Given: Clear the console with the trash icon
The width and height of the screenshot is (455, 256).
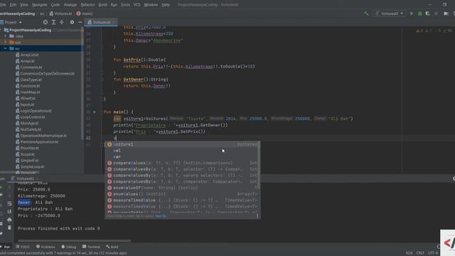Looking at the screenshot, I should tap(9, 228).
